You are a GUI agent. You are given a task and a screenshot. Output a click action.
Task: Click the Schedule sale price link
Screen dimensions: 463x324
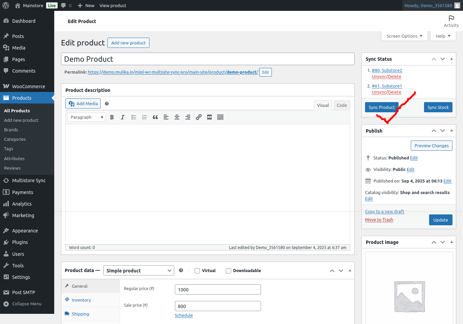(x=184, y=316)
